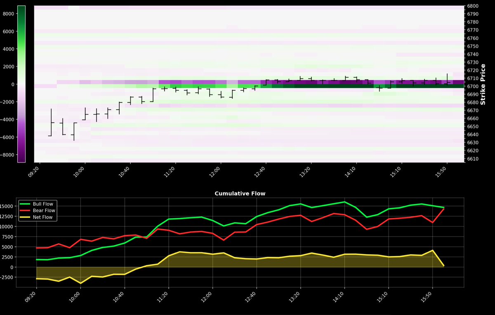
Task: Click the green Bull Flow legend line sample
Action: [26, 204]
